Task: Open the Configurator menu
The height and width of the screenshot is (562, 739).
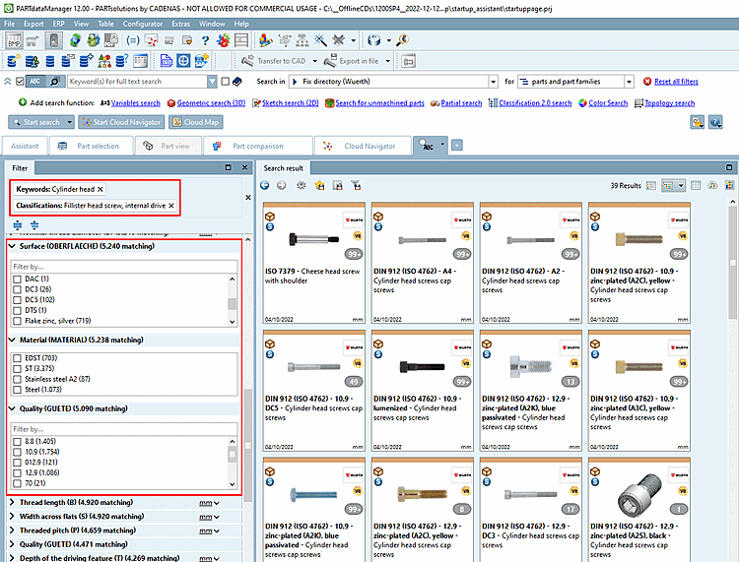Action: tap(143, 22)
